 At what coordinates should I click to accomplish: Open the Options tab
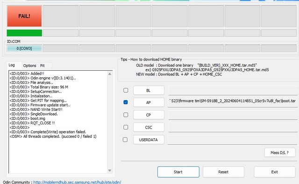pos(29,66)
